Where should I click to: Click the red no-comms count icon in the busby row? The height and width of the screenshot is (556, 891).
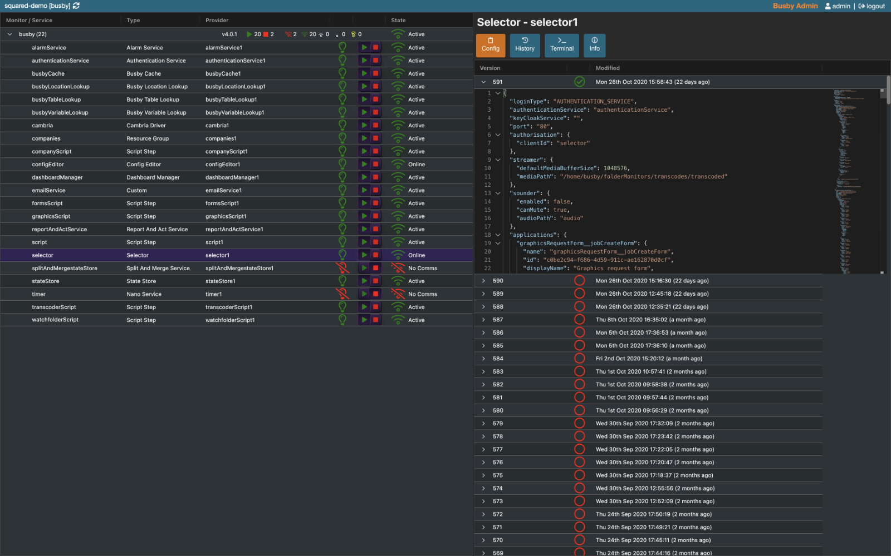click(x=288, y=34)
